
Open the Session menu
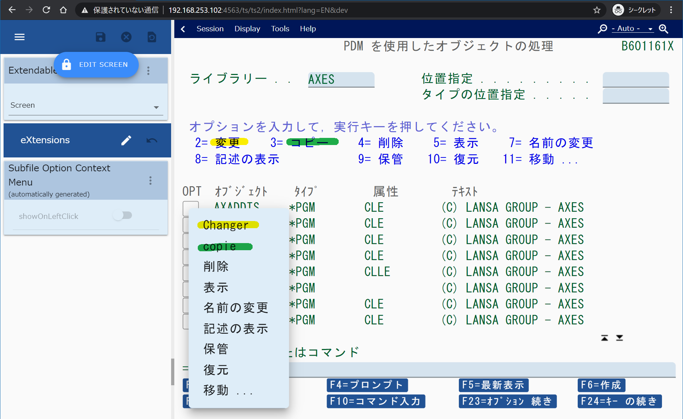pyautogui.click(x=210, y=28)
